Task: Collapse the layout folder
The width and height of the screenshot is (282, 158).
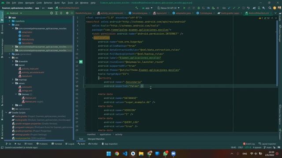Action: 13,65
